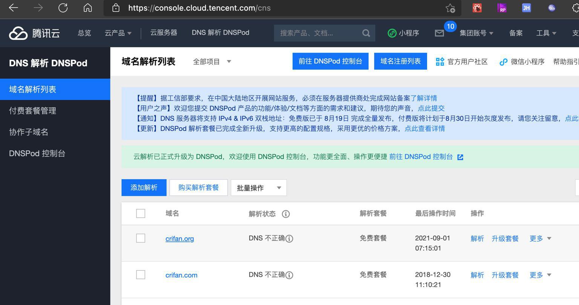Click the search magnifier icon
This screenshot has width=579, height=305.
pyautogui.click(x=366, y=33)
